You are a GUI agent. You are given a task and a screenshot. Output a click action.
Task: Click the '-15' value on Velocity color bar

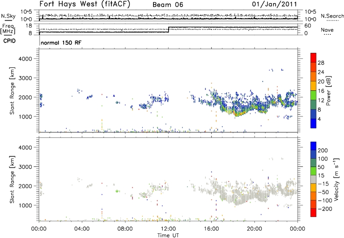pyautogui.click(x=323, y=184)
